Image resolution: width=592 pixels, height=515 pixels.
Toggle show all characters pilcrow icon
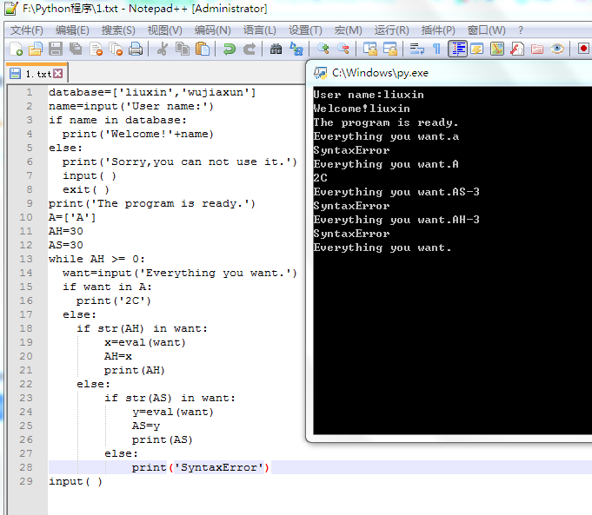436,49
